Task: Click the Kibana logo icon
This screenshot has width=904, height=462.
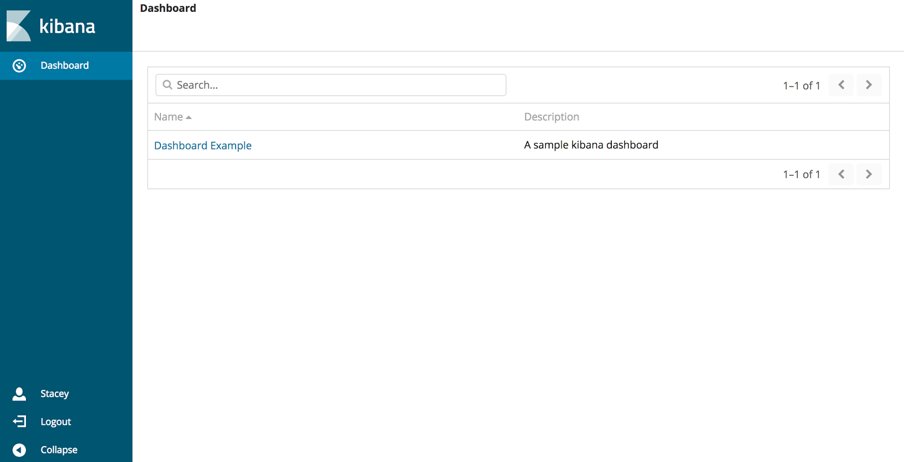Action: (19, 26)
